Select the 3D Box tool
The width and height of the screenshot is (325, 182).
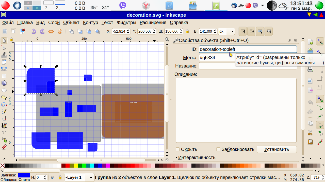[x=4, y=83]
